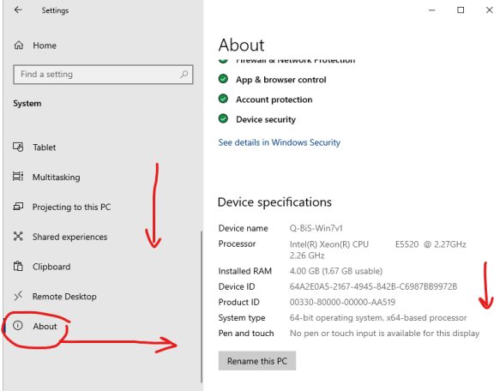Click the App & browser control label
This screenshot has width=500, height=391.
click(x=281, y=80)
